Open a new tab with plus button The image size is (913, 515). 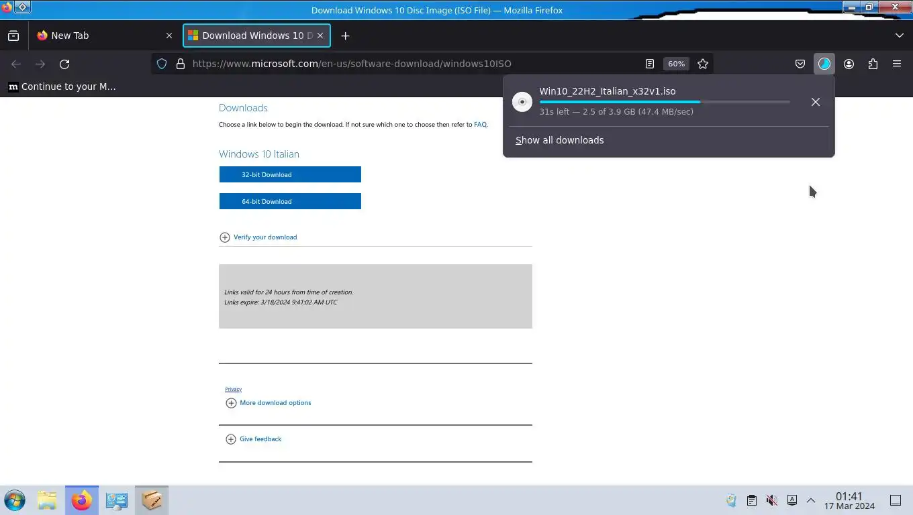coord(345,36)
